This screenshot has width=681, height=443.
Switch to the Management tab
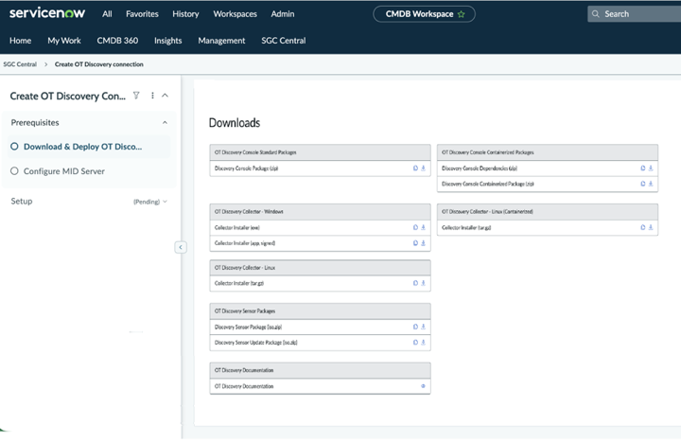pos(221,41)
